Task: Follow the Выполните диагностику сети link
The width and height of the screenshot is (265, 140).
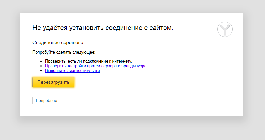Action: 73,71
